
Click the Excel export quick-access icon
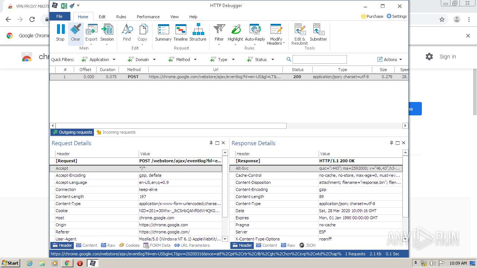(64, 6)
